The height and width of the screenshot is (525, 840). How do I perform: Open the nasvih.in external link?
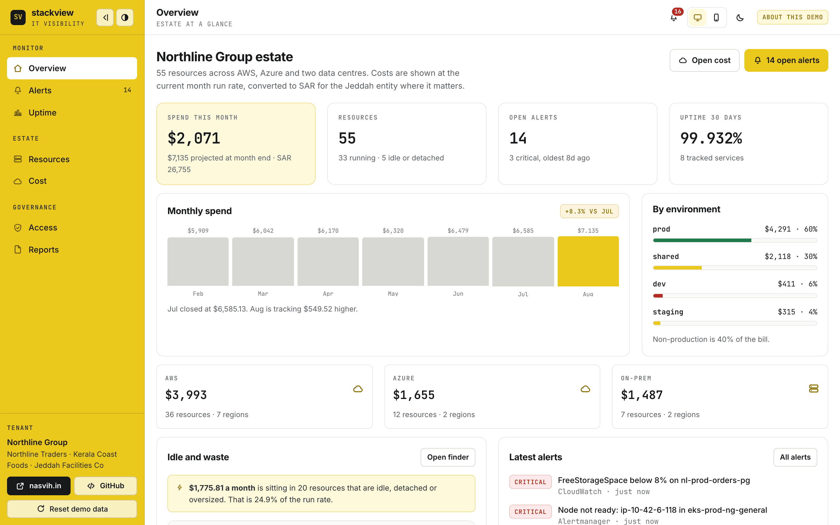coord(38,486)
